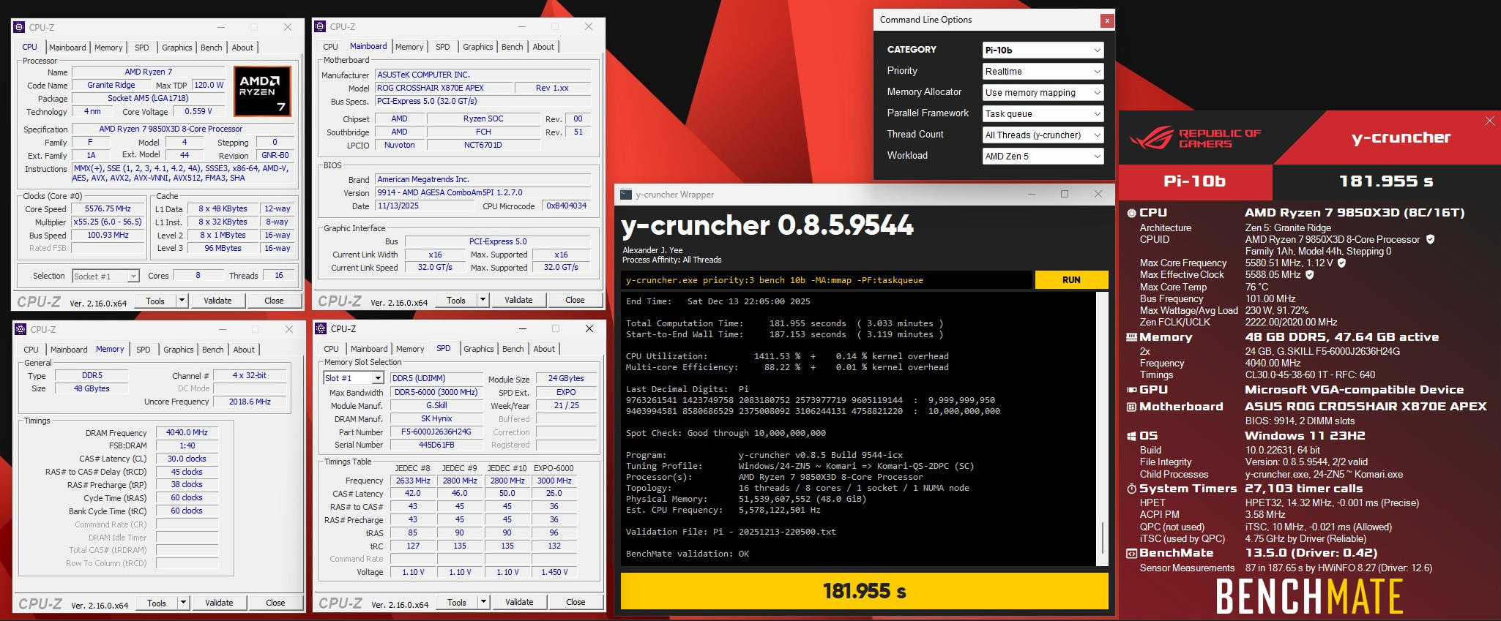Close the y-cruncher Wrapper window
The image size is (1501, 621).
pyautogui.click(x=1098, y=194)
